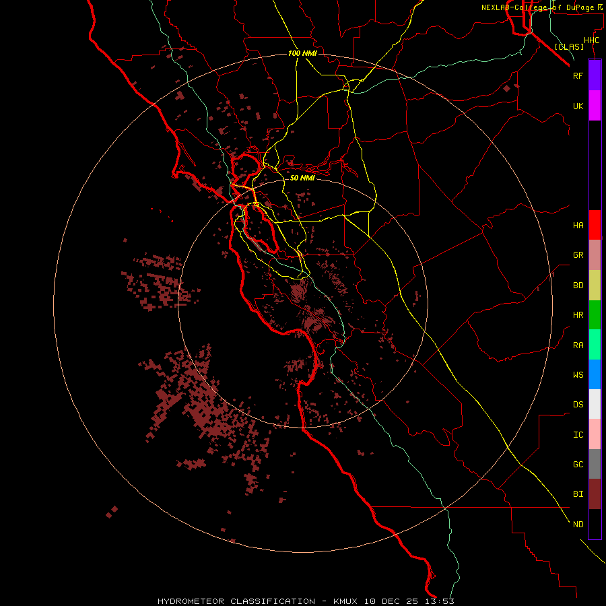
Task: Click the GR legend label
Action: (x=578, y=255)
